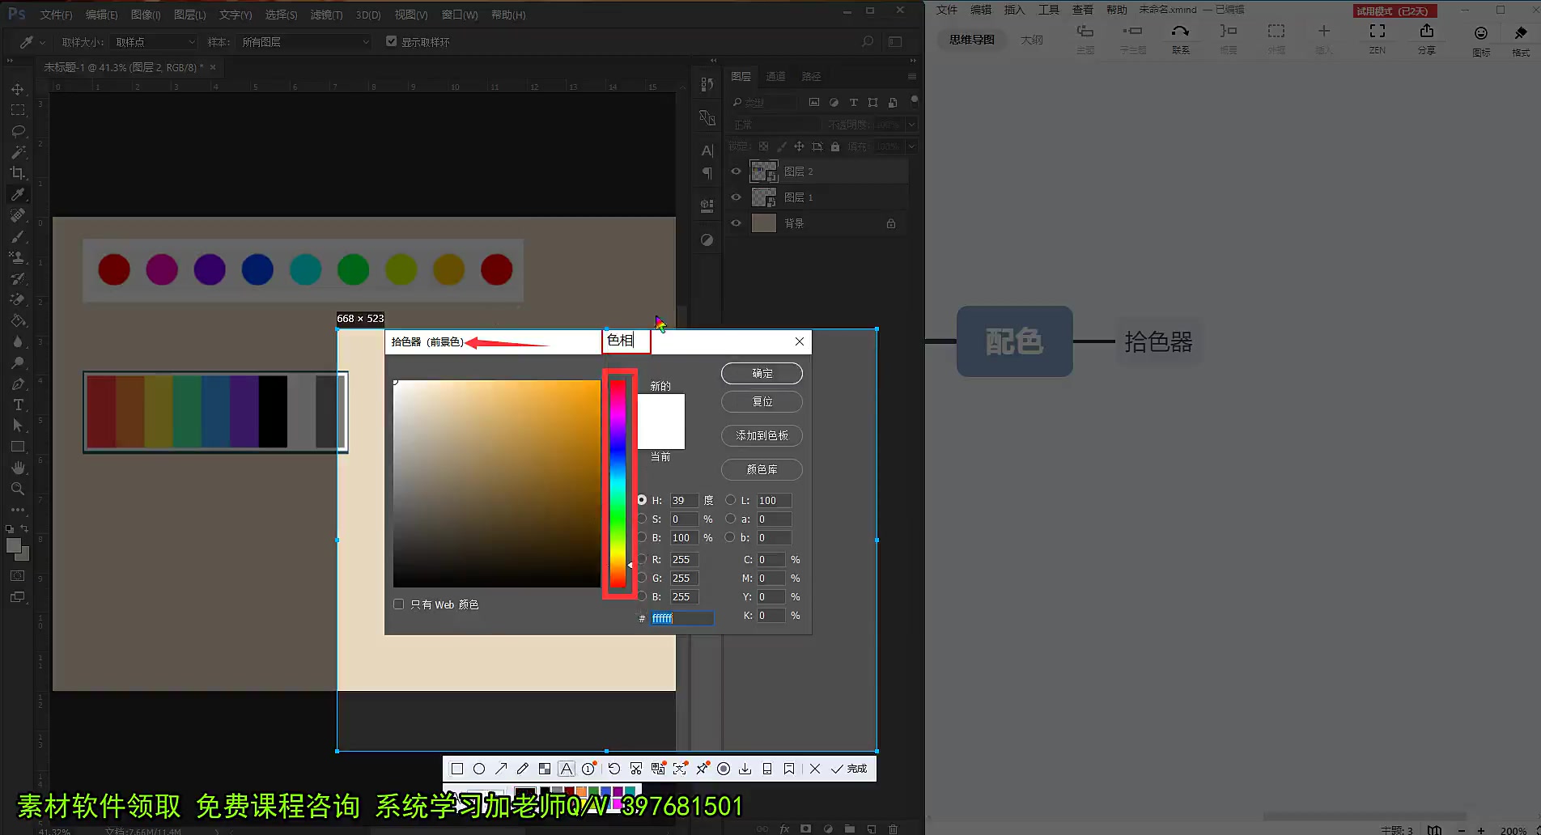Open the 图像(I) menu in Photoshop
1541x835 pixels.
[x=146, y=15]
